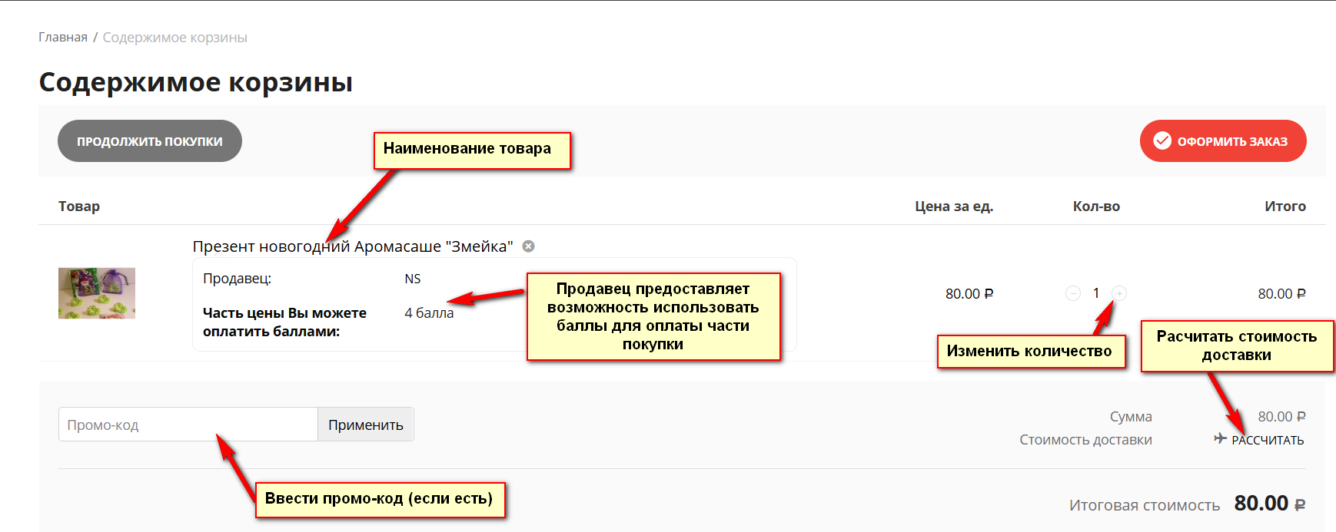
Task: Decrease quantity with the minus button
Action: (x=1073, y=293)
